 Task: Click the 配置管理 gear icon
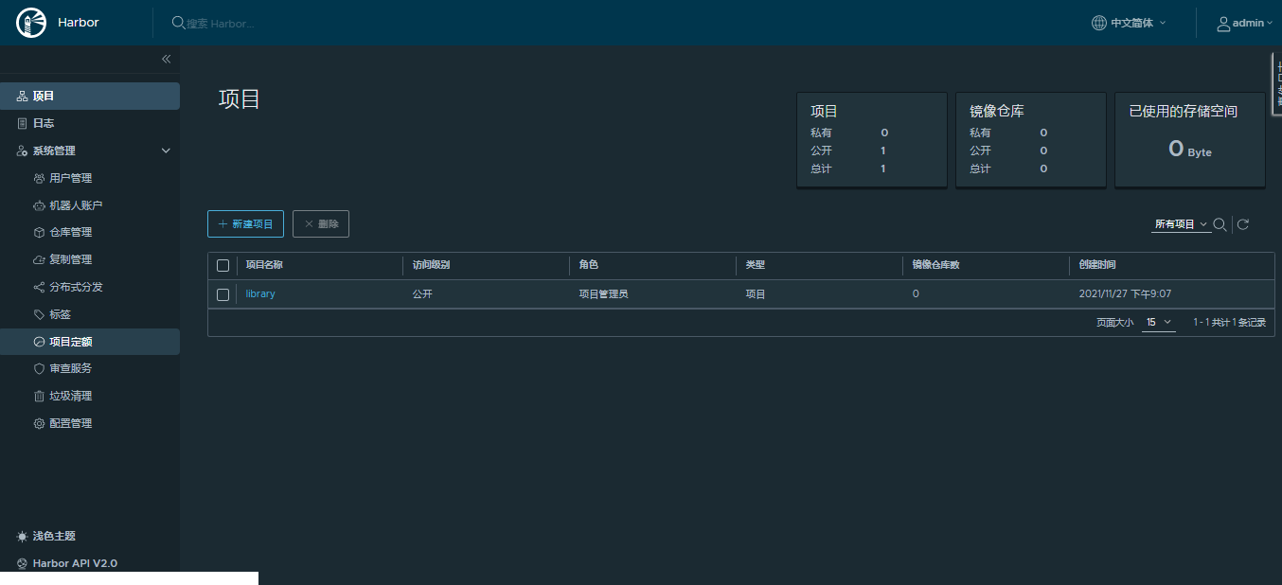(39, 423)
